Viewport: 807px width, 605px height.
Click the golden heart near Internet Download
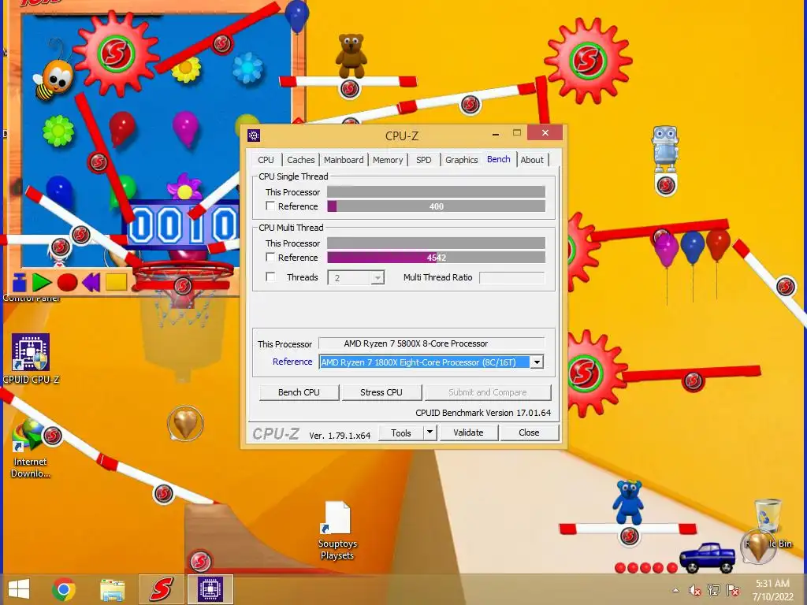click(x=185, y=424)
